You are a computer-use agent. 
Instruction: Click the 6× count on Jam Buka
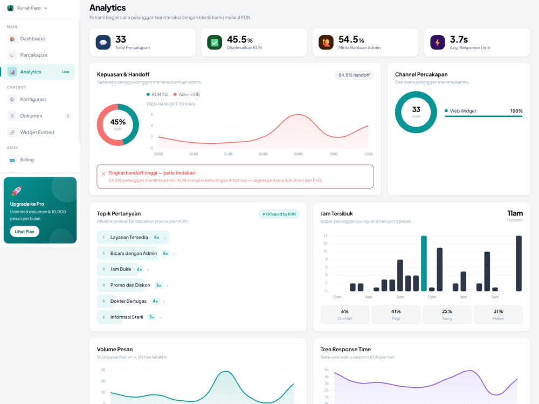pos(140,269)
